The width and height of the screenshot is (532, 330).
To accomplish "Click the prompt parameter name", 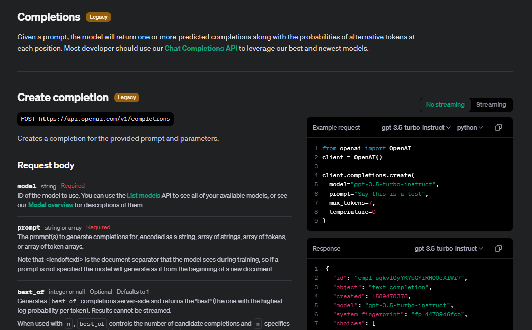I will pos(28,227).
